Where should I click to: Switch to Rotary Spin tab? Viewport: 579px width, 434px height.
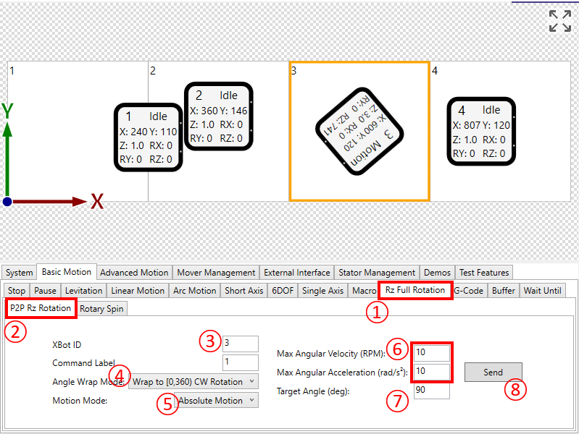coord(101,309)
